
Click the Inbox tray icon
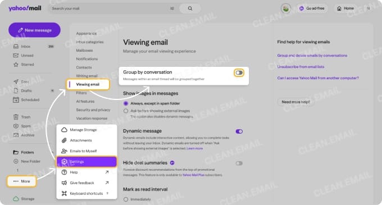[x=16, y=47]
